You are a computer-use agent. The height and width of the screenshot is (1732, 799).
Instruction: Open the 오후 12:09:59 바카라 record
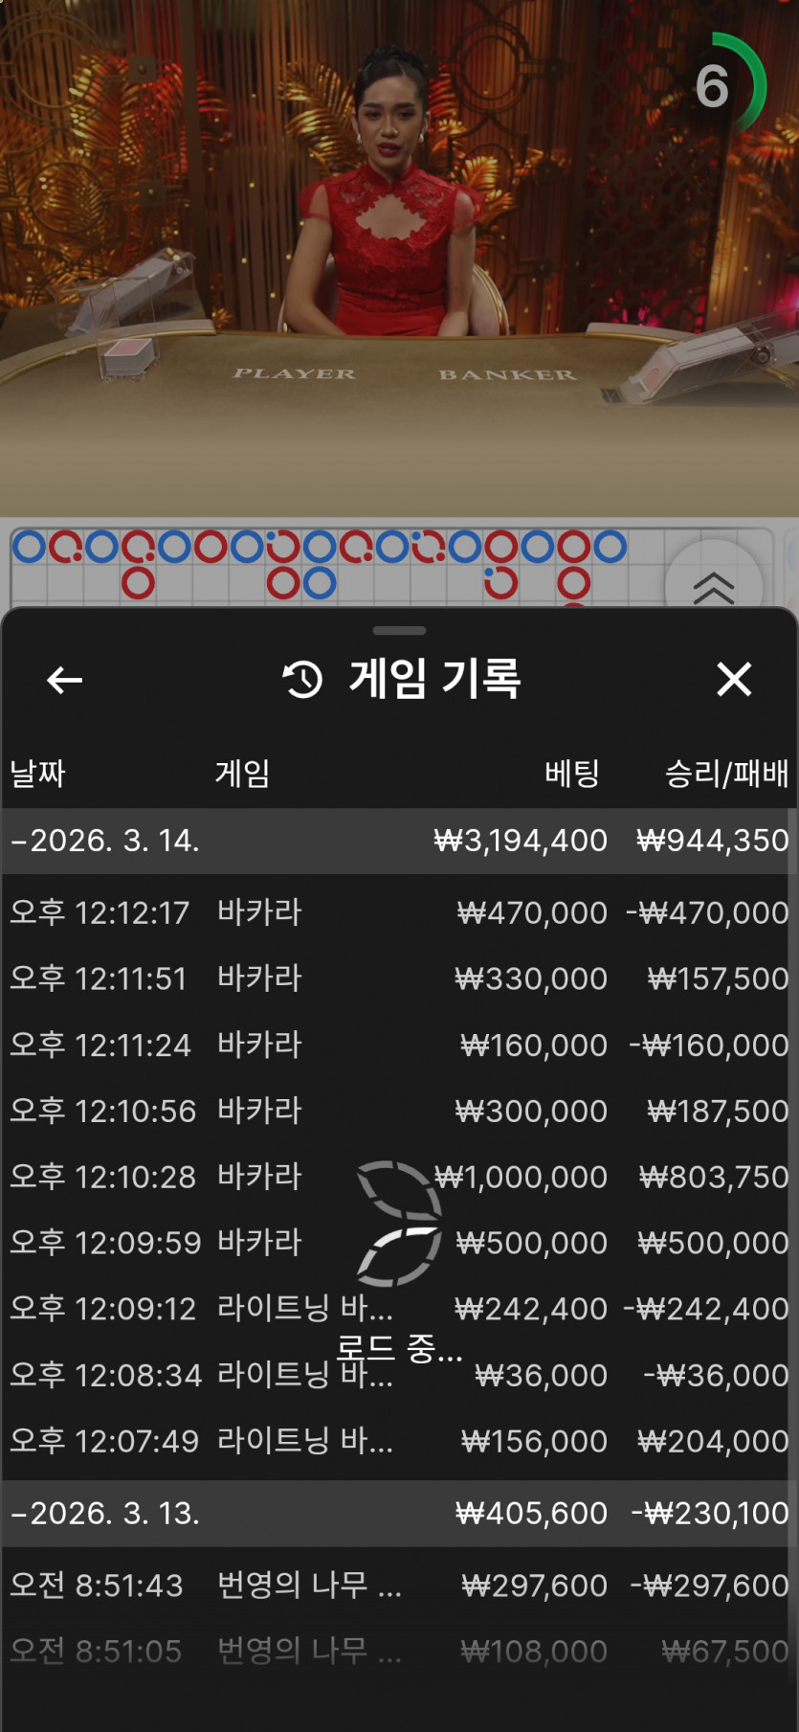399,1243
